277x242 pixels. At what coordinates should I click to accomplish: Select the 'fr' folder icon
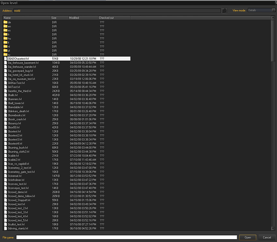5,34
